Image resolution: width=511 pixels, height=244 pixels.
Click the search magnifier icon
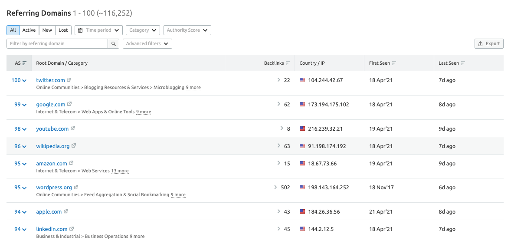click(114, 43)
